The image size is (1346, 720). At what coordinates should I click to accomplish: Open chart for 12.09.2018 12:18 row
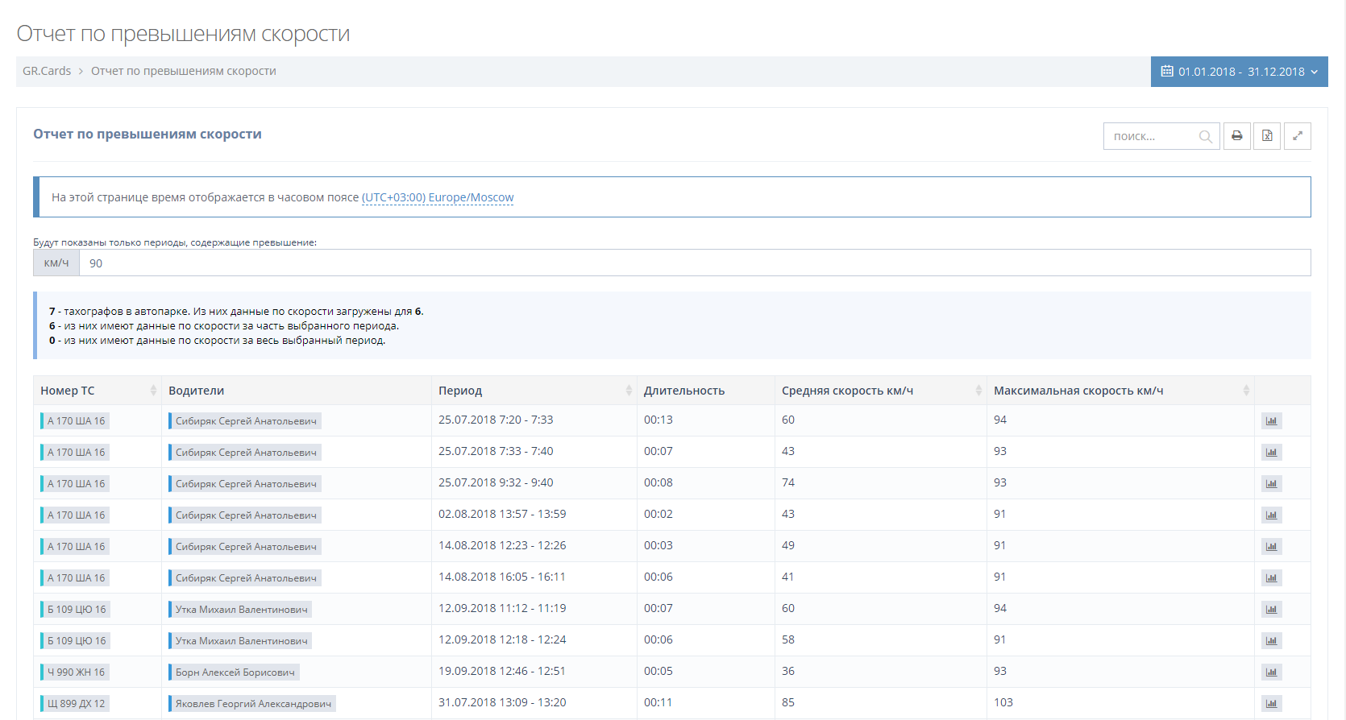pos(1272,641)
